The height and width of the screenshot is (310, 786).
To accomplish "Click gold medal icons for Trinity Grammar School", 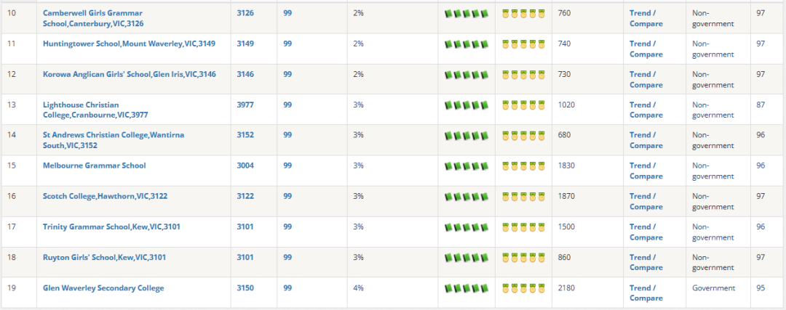I will 523,227.
